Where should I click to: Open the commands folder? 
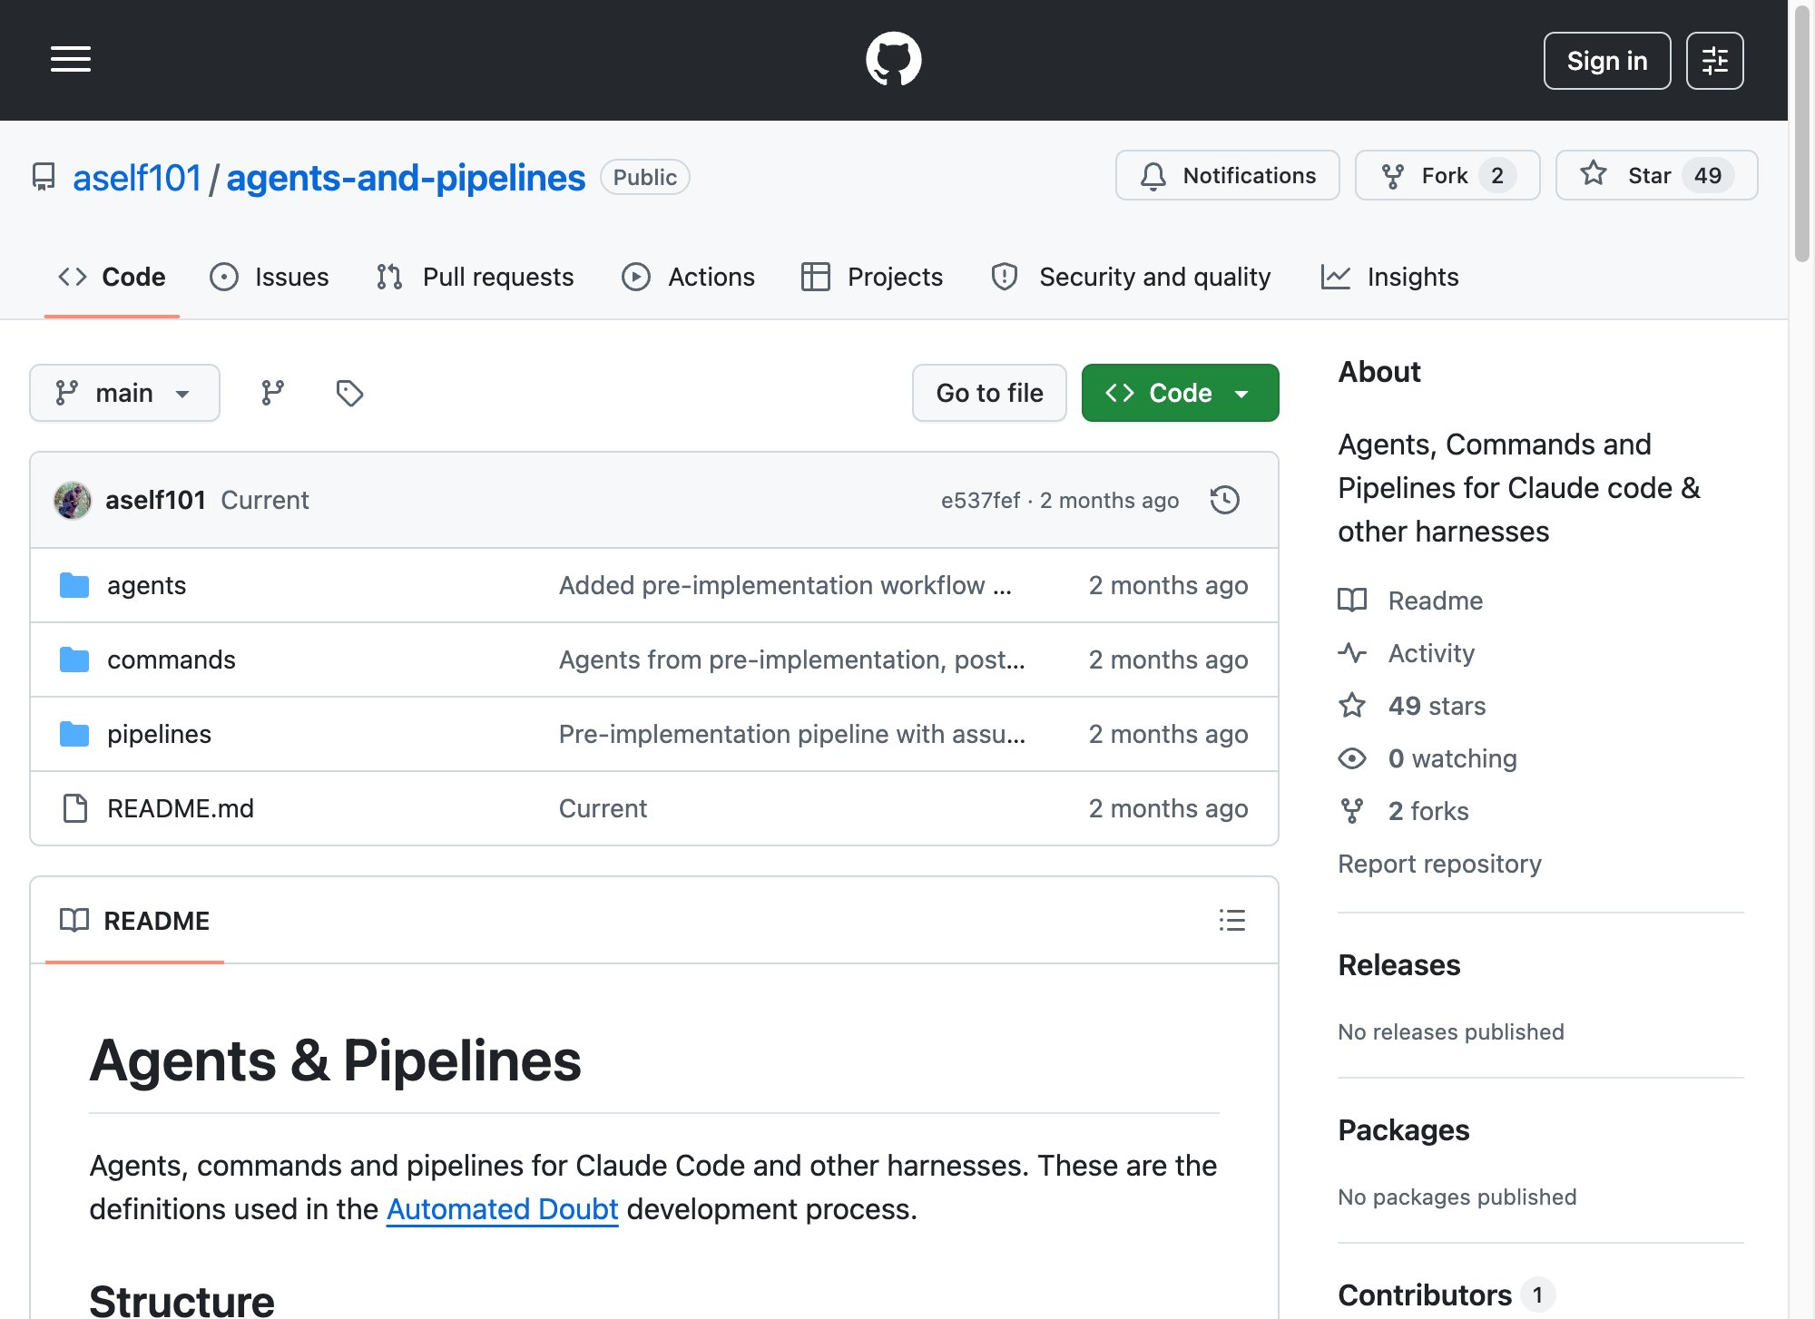[171, 659]
